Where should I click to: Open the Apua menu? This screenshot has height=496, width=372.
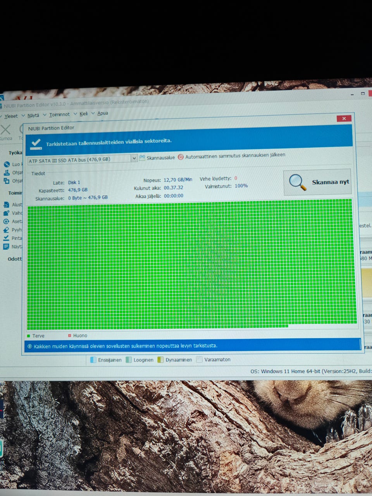[x=103, y=113]
